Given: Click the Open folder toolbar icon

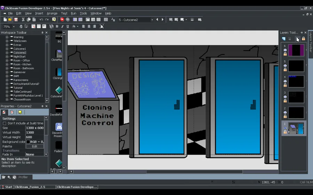Looking at the screenshot, I should [10, 19].
